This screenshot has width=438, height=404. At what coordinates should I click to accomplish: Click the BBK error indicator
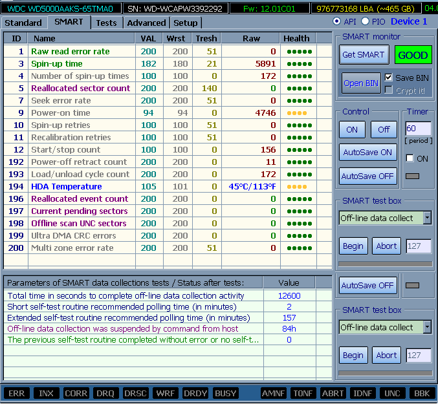422,394
